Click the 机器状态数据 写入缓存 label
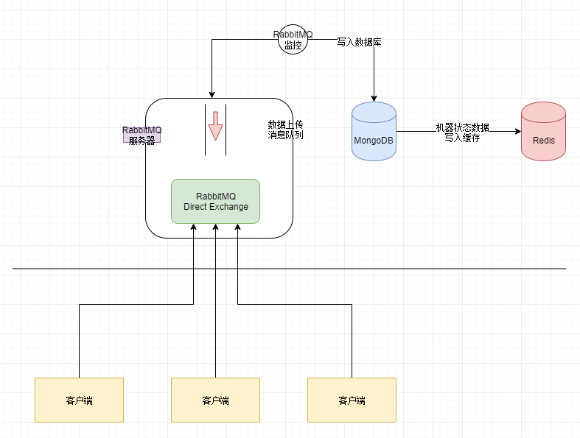The height and width of the screenshot is (438, 580). coord(462,133)
